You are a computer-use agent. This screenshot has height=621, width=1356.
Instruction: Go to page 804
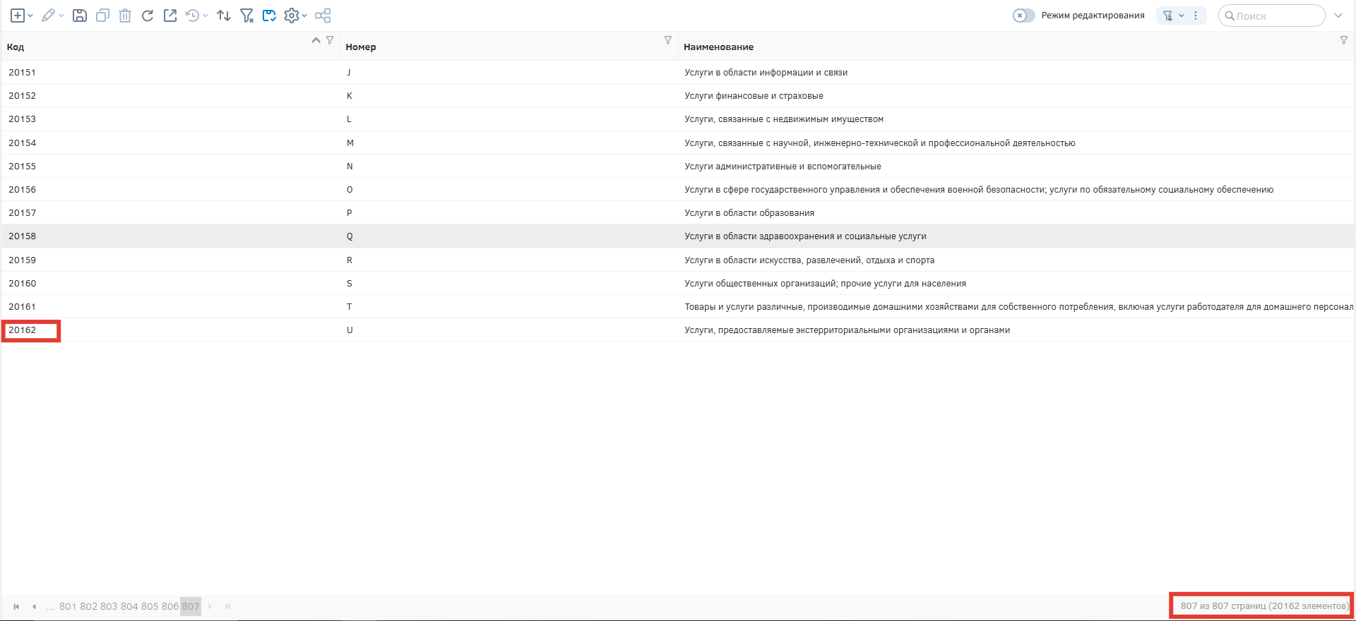tap(129, 606)
